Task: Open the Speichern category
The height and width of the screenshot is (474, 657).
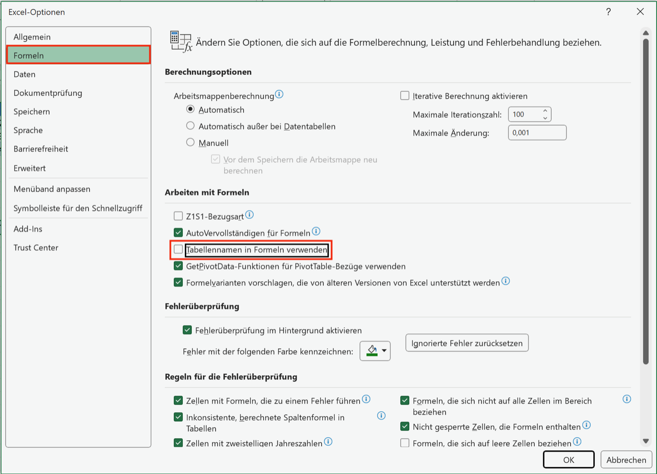Action: pyautogui.click(x=78, y=111)
